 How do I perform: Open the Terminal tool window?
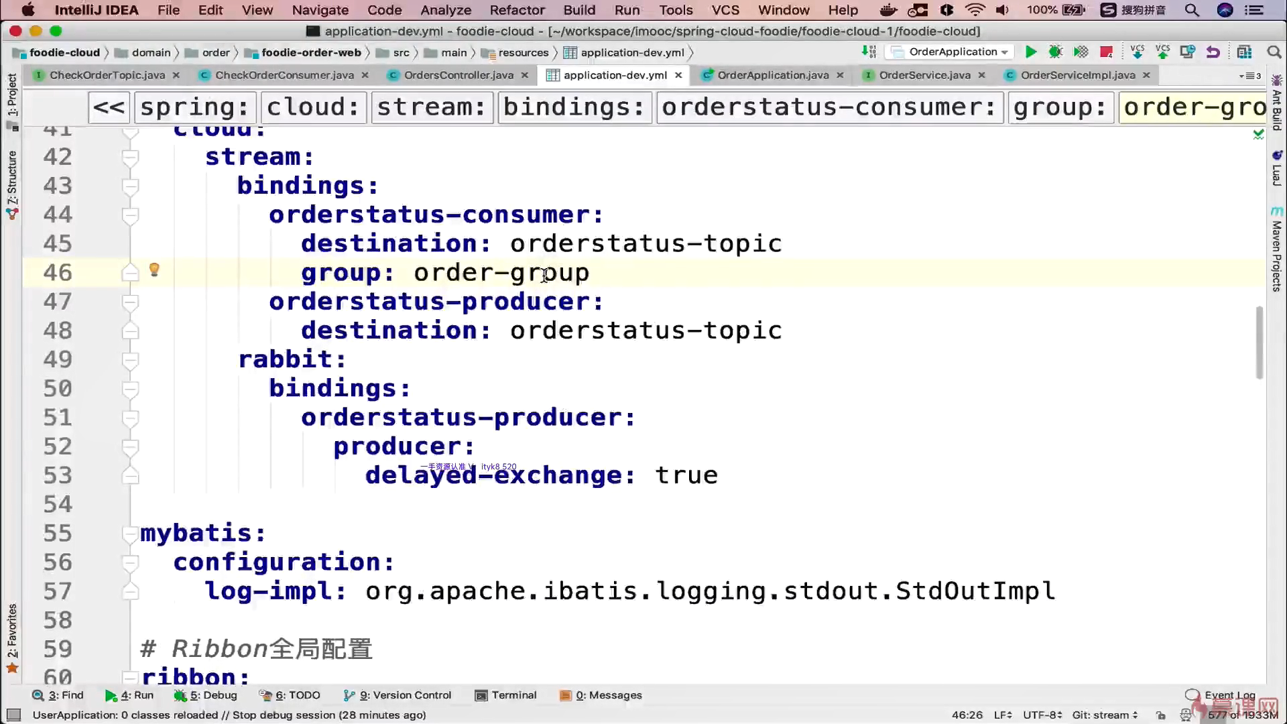(x=506, y=695)
